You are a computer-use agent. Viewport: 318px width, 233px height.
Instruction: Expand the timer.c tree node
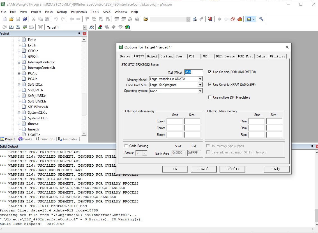click(19, 124)
